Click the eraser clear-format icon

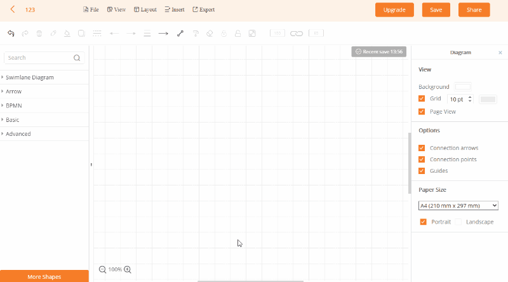pyautogui.click(x=210, y=34)
